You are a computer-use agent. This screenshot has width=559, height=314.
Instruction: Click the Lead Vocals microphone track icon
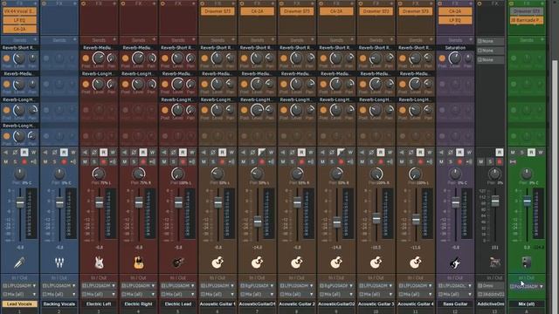(19, 263)
